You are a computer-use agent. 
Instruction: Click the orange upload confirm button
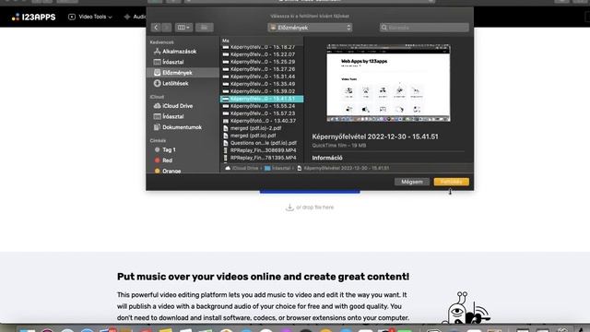pyautogui.click(x=451, y=182)
